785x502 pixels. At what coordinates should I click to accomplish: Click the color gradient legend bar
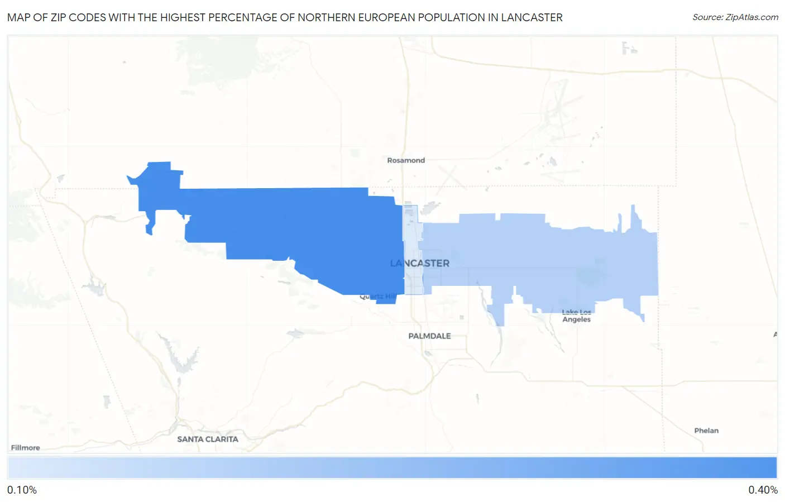pyautogui.click(x=392, y=468)
